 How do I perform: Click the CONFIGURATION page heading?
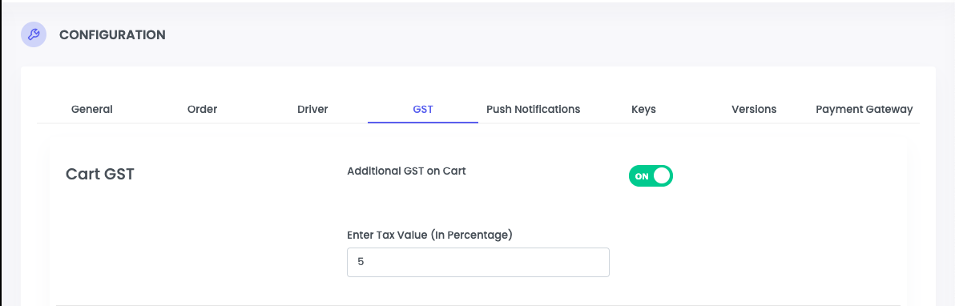[x=112, y=34]
